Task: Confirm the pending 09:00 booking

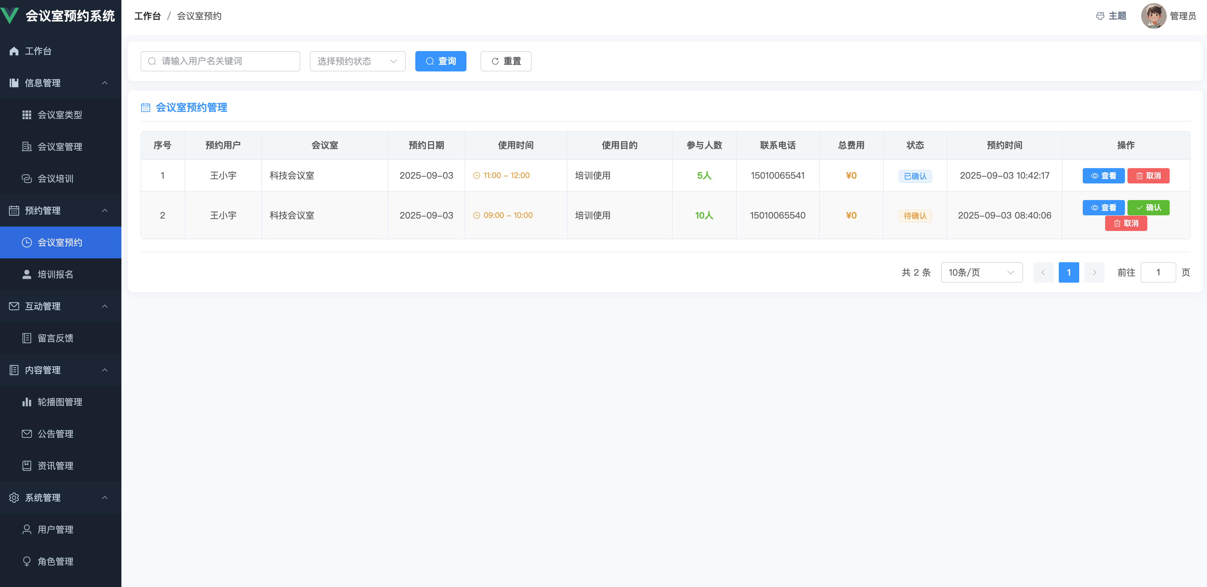Action: [x=1148, y=208]
